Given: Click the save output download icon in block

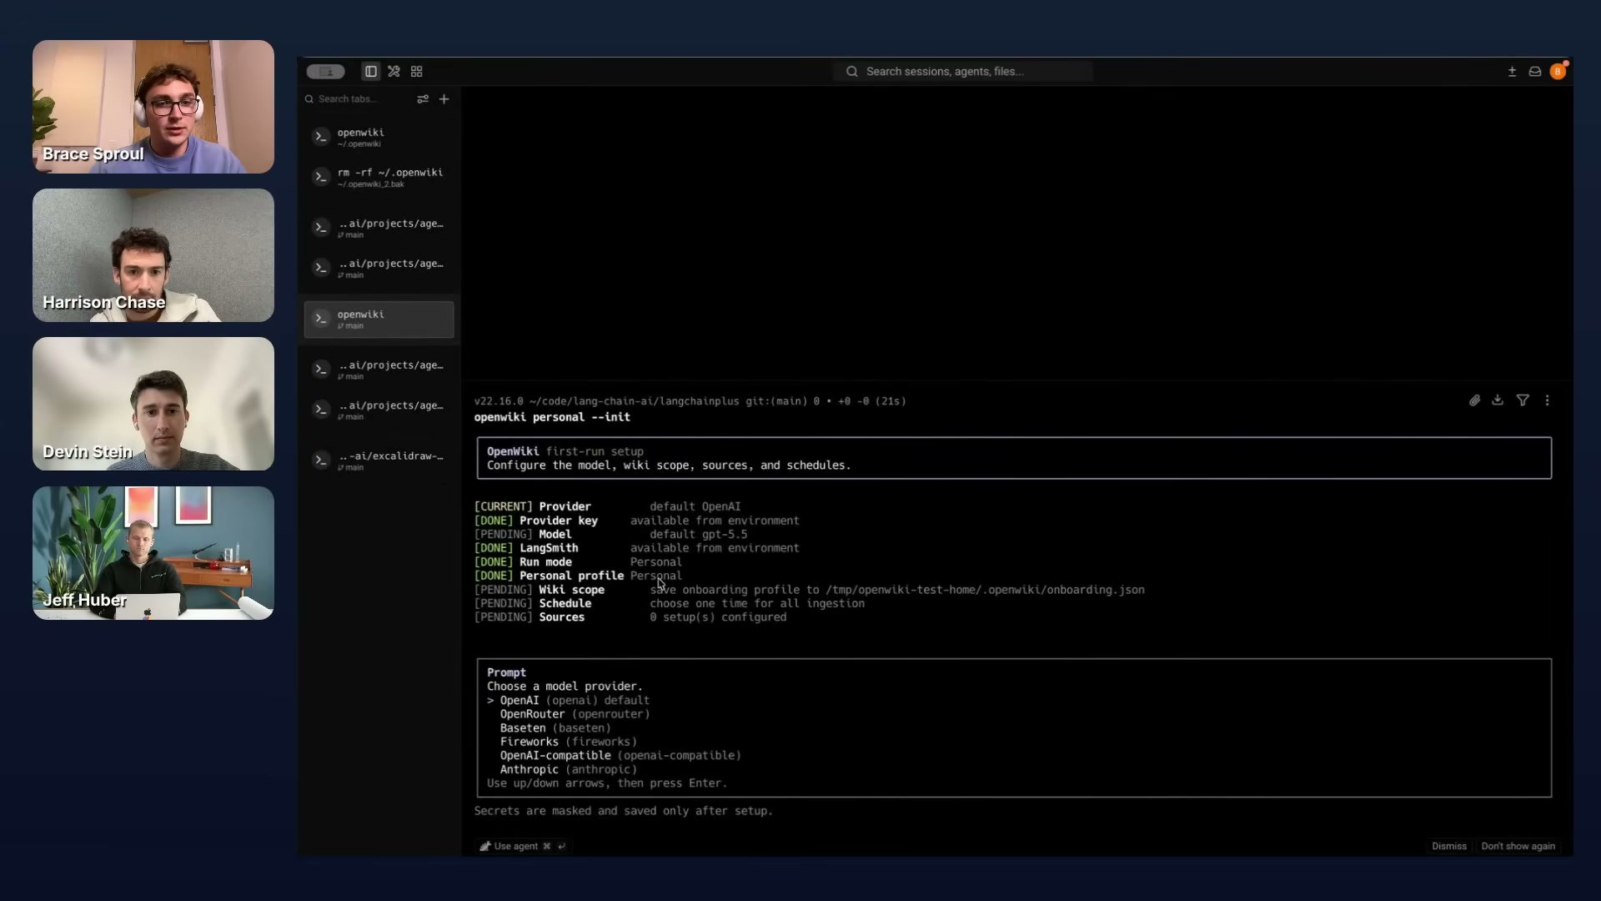Looking at the screenshot, I should point(1498,400).
